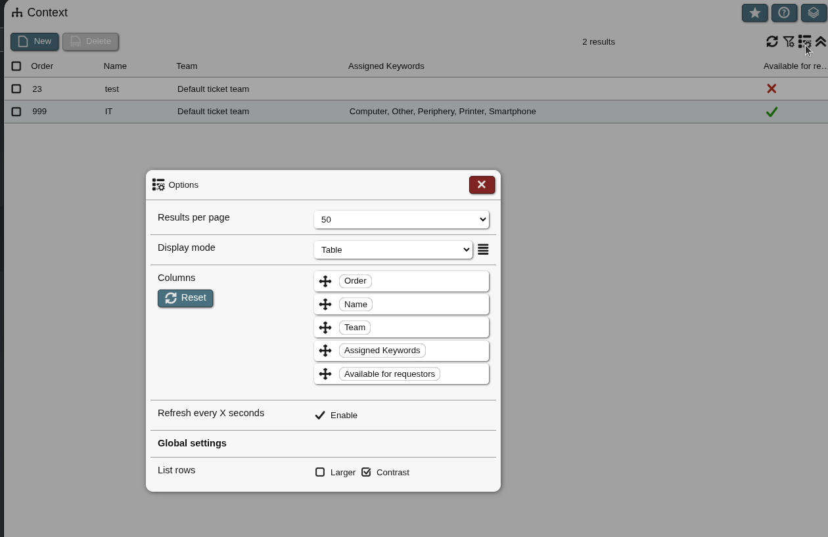The image size is (828, 537).
Task: Click the layers stack icon
Action: [814, 13]
